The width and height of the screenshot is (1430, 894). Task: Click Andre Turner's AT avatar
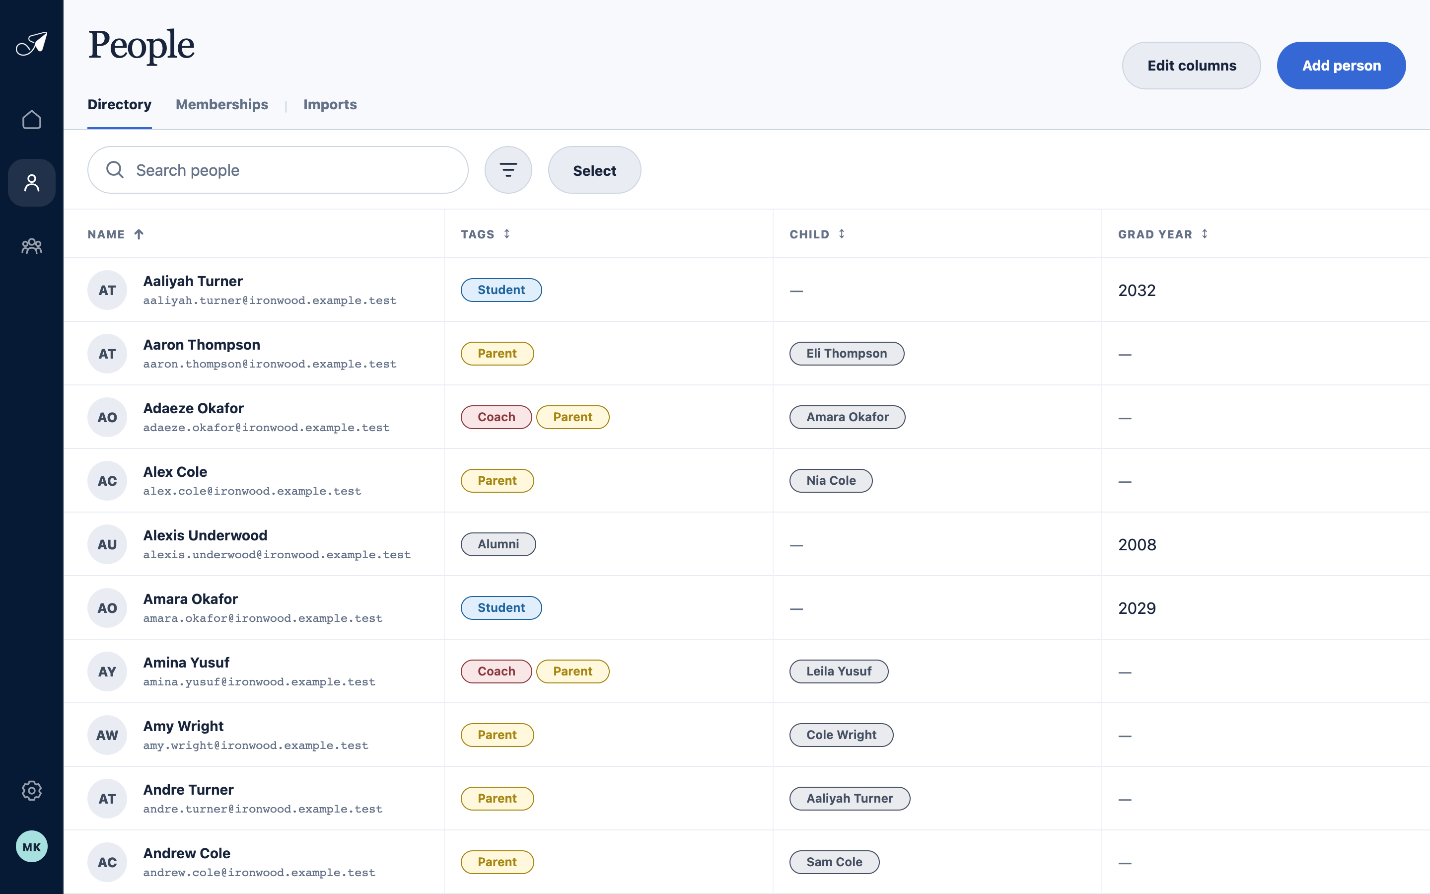tap(107, 799)
